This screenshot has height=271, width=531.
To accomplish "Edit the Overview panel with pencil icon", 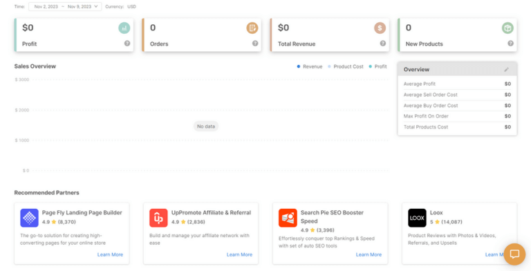I will coord(507,69).
